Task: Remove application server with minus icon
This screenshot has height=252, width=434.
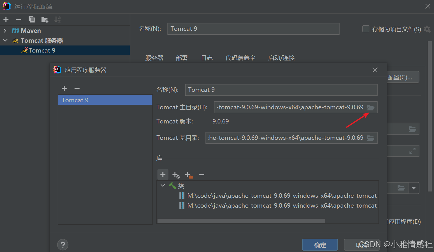Action: point(77,88)
